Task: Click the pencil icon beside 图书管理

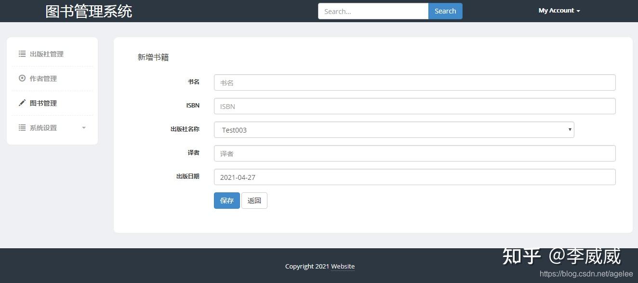Action: click(x=22, y=103)
